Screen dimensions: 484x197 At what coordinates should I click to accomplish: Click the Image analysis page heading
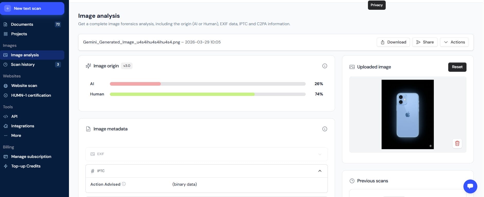point(99,16)
